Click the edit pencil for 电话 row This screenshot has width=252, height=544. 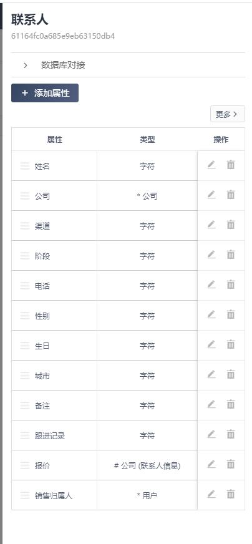(211, 284)
